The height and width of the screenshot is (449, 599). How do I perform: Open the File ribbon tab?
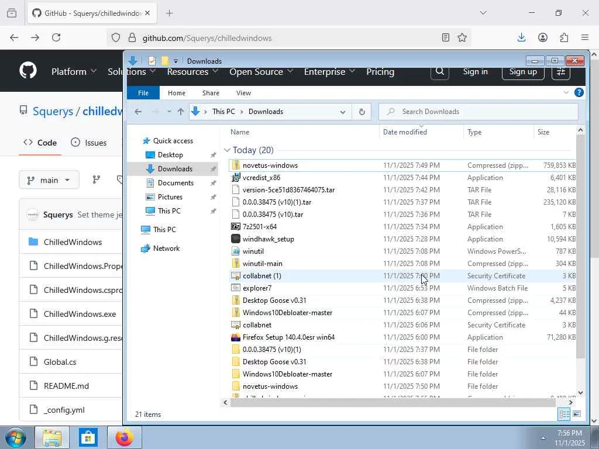143,93
